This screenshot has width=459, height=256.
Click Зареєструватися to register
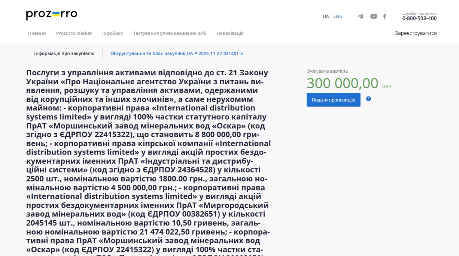416,33
